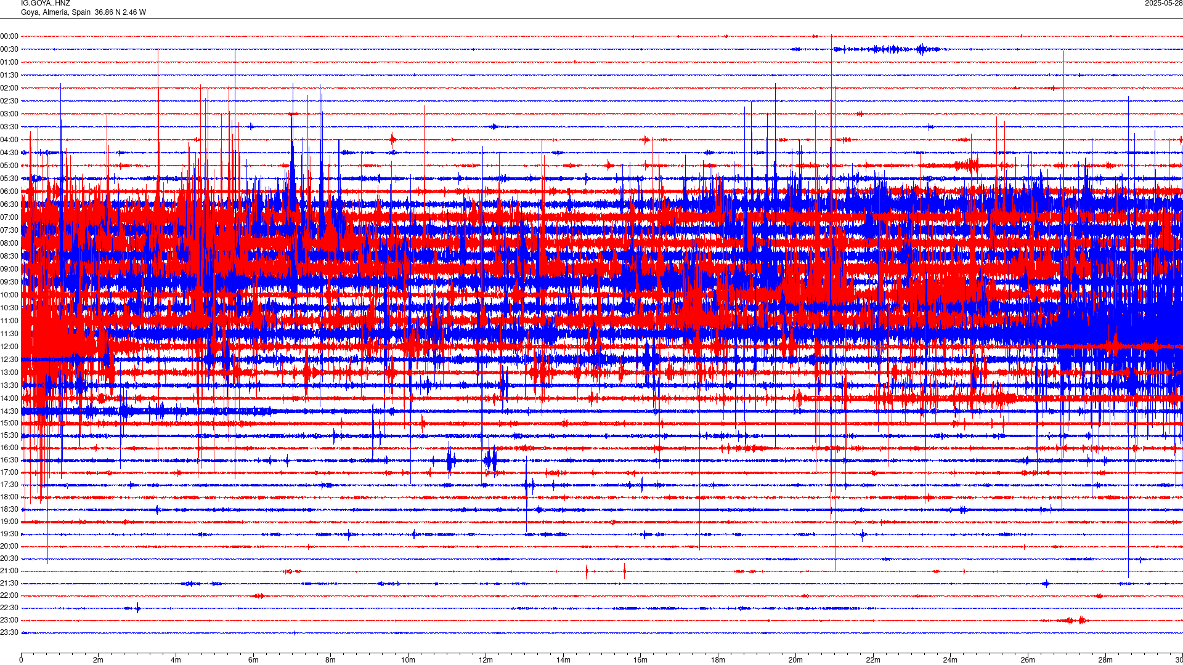Select the 20:00 time row label
This screenshot has width=1183, height=665.
tap(9, 546)
